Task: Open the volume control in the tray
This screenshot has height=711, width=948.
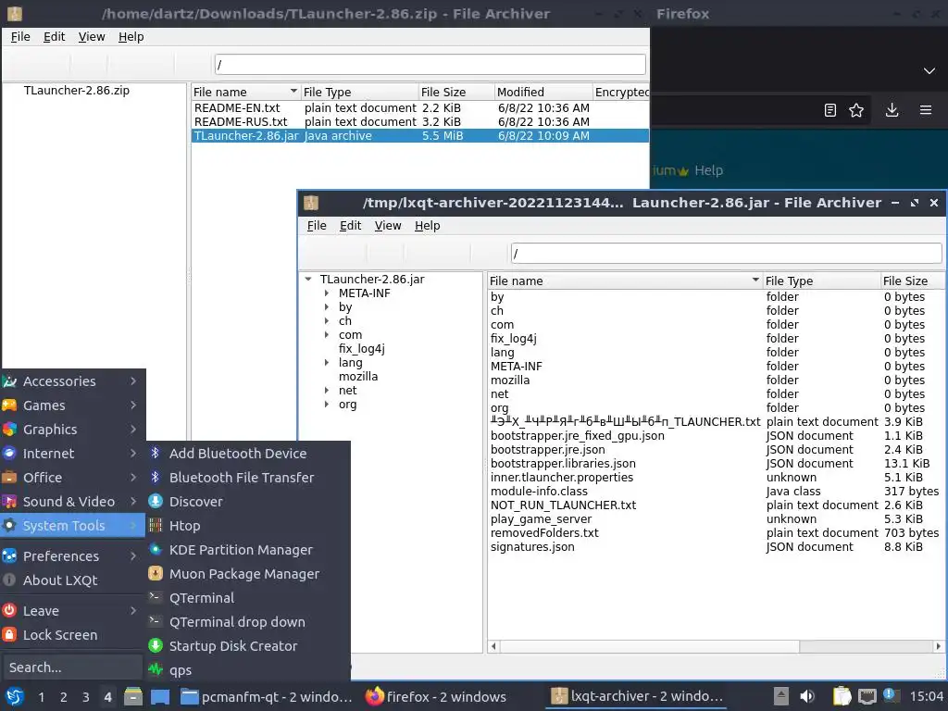Action: [806, 696]
